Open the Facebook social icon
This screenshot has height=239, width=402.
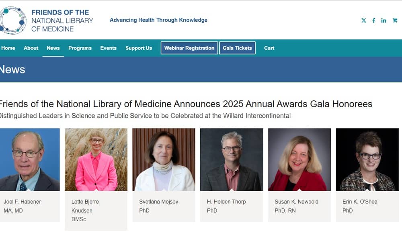pos(373,20)
